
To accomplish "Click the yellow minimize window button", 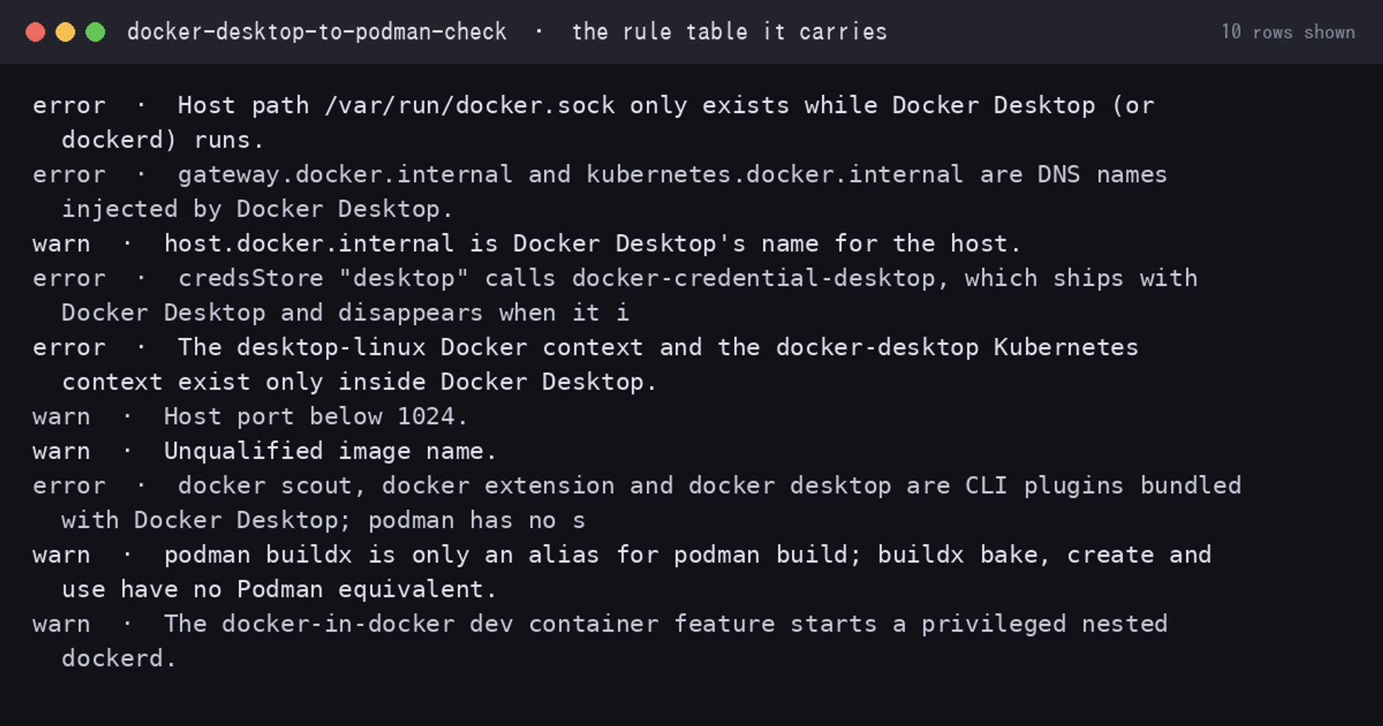I will coord(65,32).
